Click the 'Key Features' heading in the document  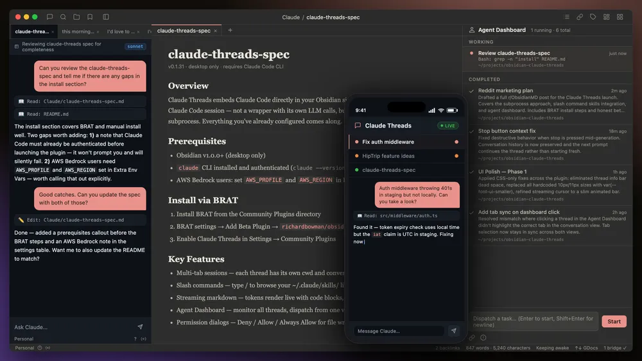(196, 259)
